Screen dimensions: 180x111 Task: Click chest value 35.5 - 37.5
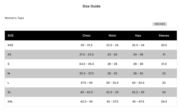[86, 73]
